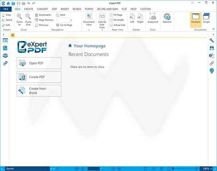217x171 pixels.
Task: Click the Zoom Out magnifier icon
Action: pos(28,17)
